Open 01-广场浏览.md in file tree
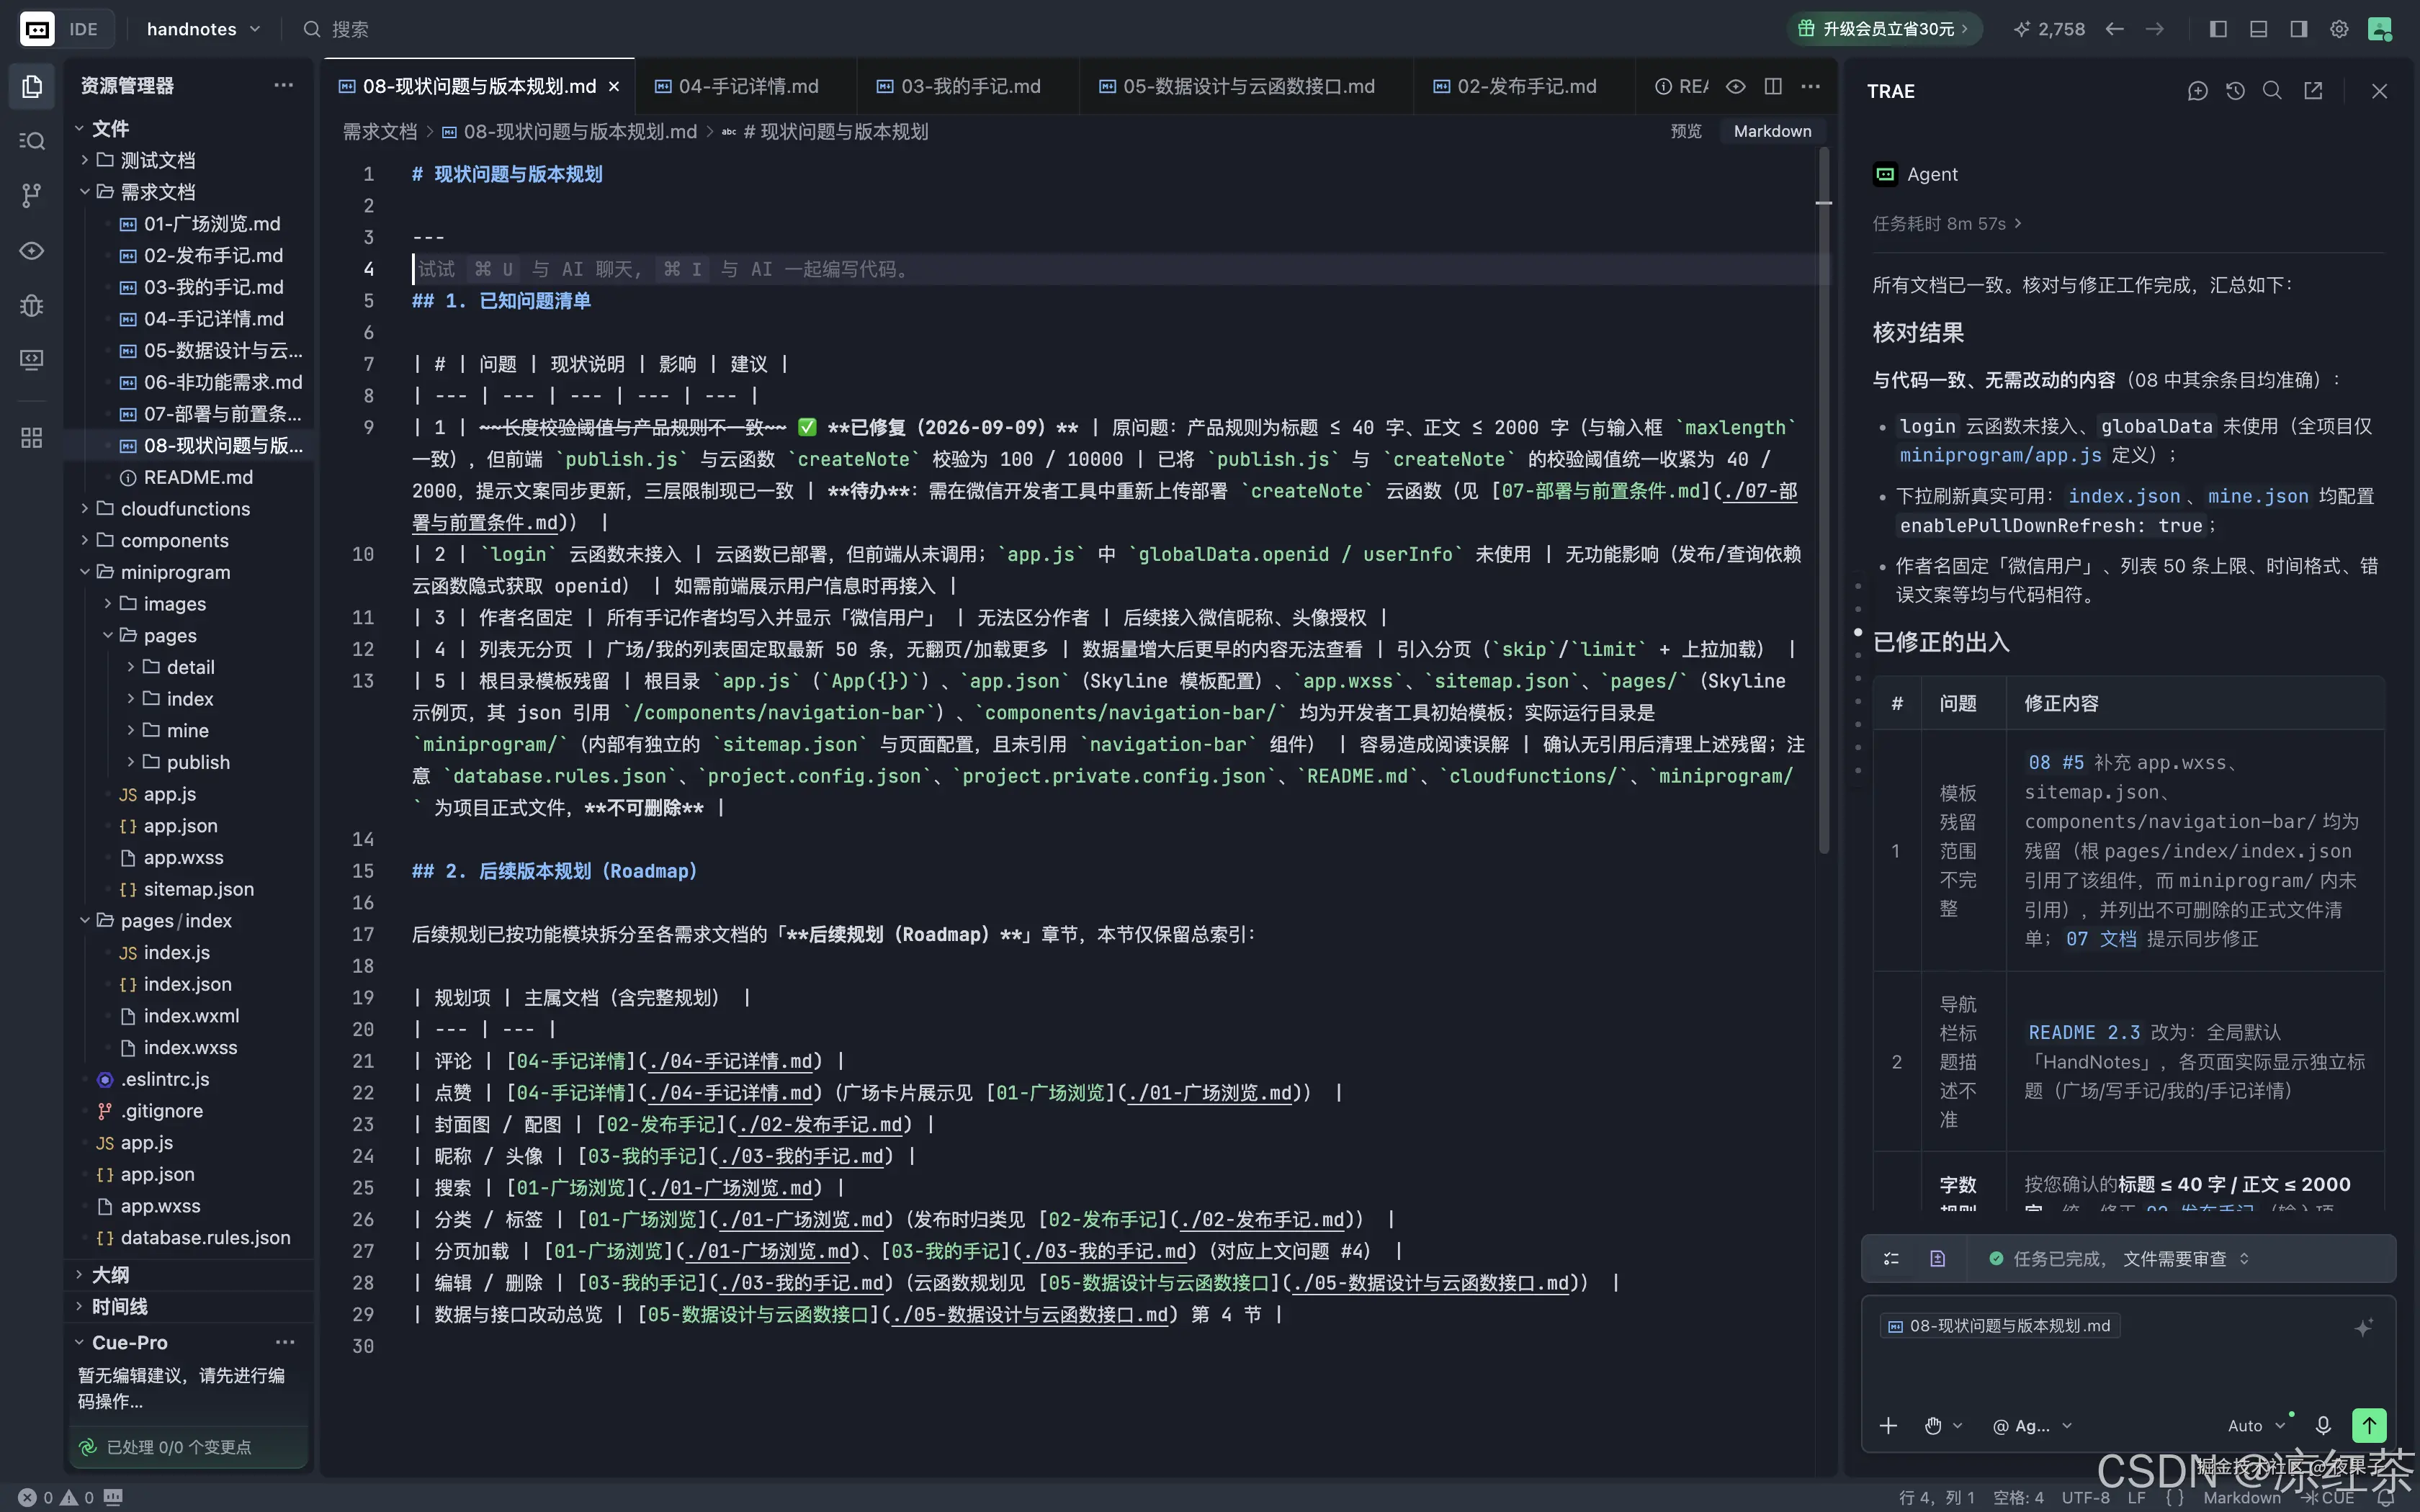 211,224
